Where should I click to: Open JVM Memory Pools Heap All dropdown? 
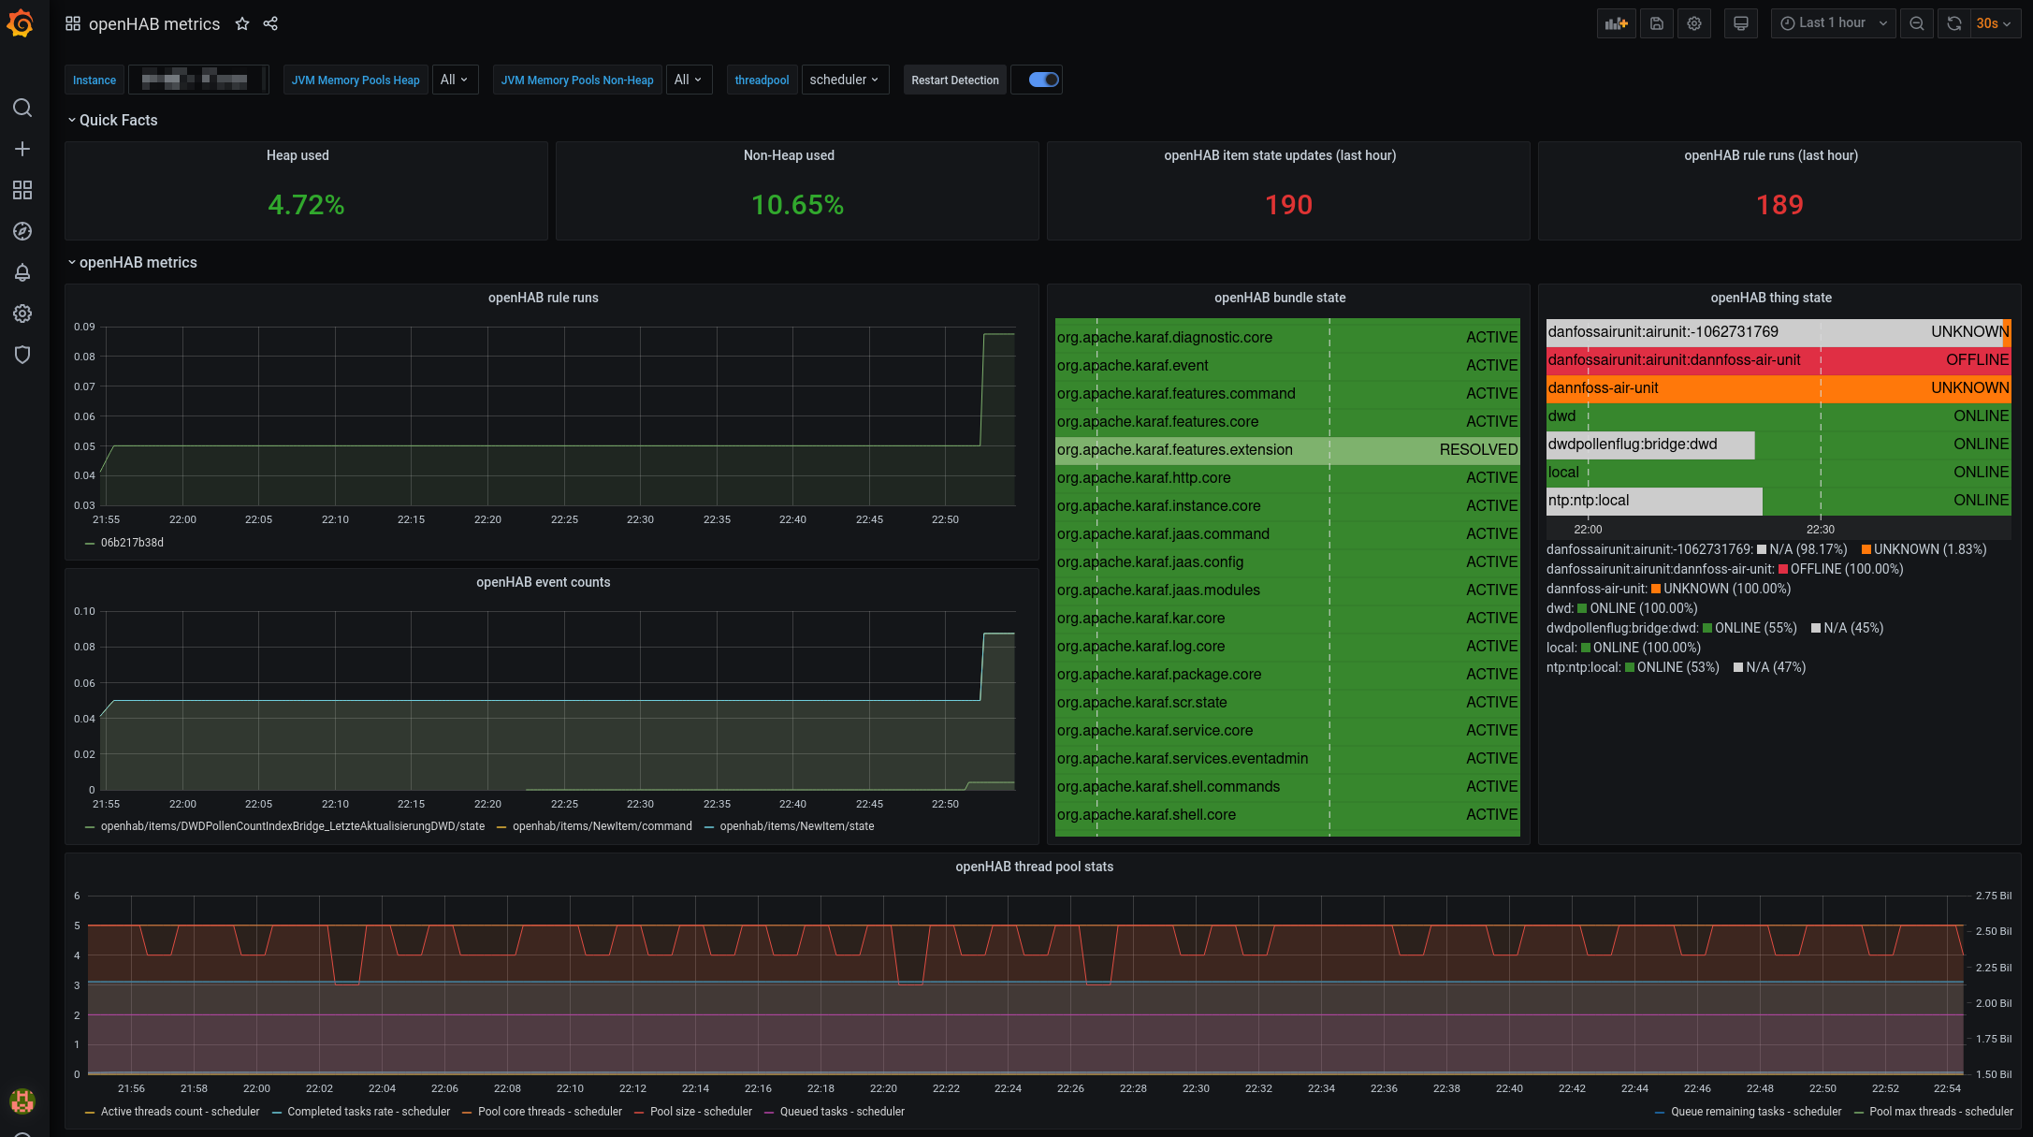(455, 80)
